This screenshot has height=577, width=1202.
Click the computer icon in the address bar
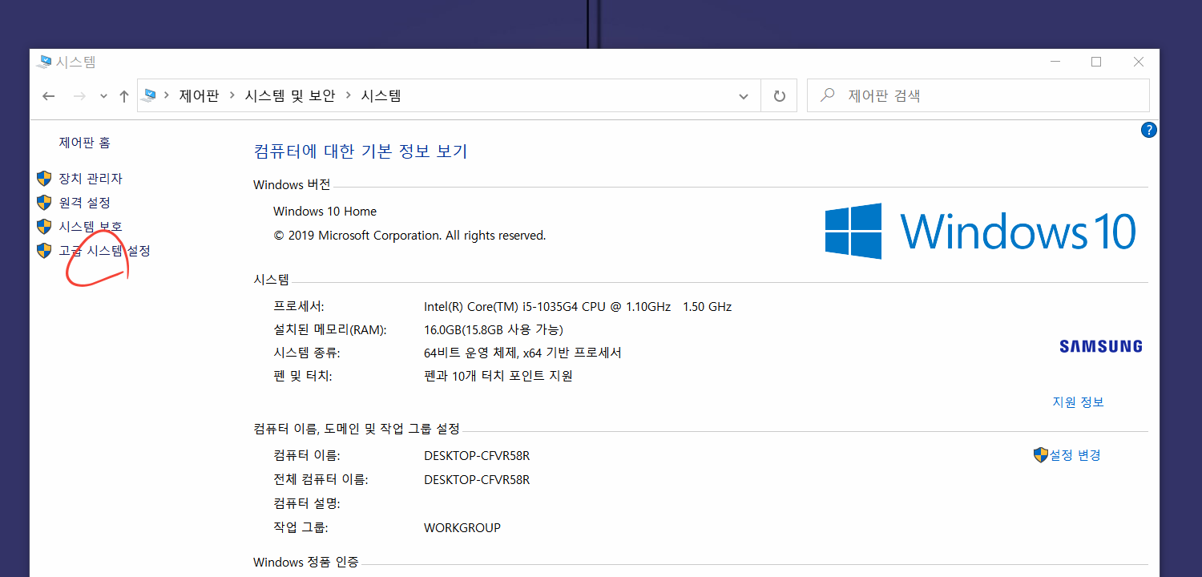149,96
